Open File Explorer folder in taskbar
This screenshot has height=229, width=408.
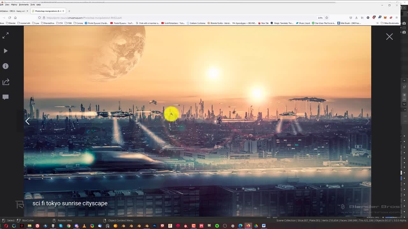(x=29, y=226)
